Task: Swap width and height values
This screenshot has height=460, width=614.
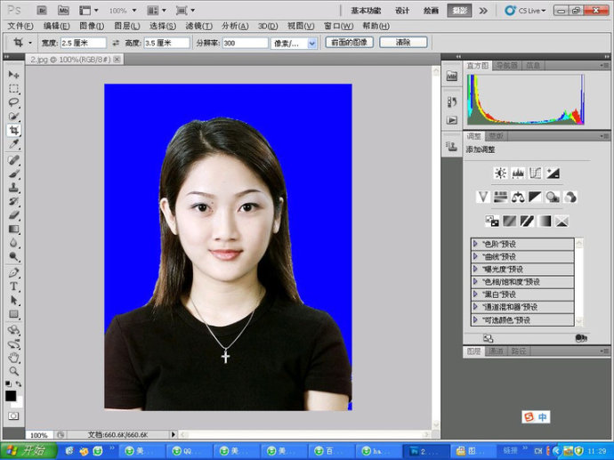Action: [x=116, y=43]
